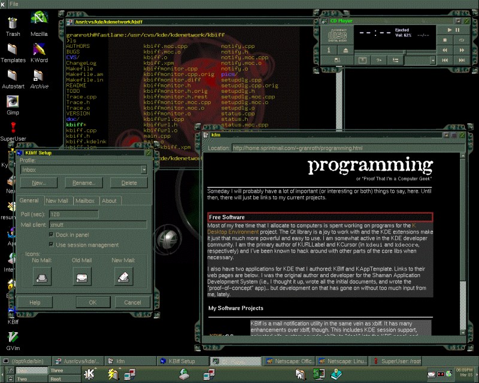Select kfm in the taskbar
479x383 pixels.
[130, 361]
